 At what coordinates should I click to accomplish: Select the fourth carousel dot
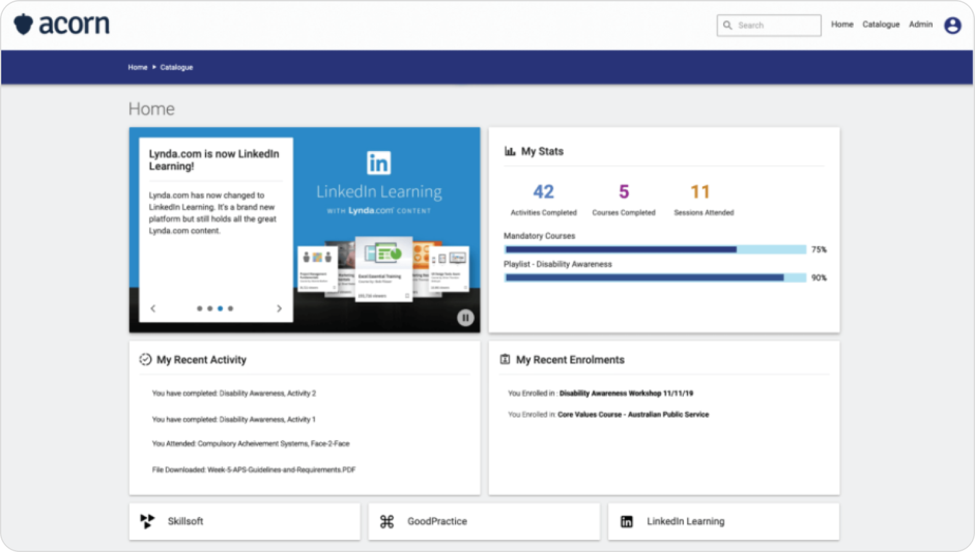click(x=231, y=308)
